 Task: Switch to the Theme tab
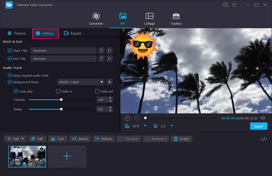click(x=16, y=33)
